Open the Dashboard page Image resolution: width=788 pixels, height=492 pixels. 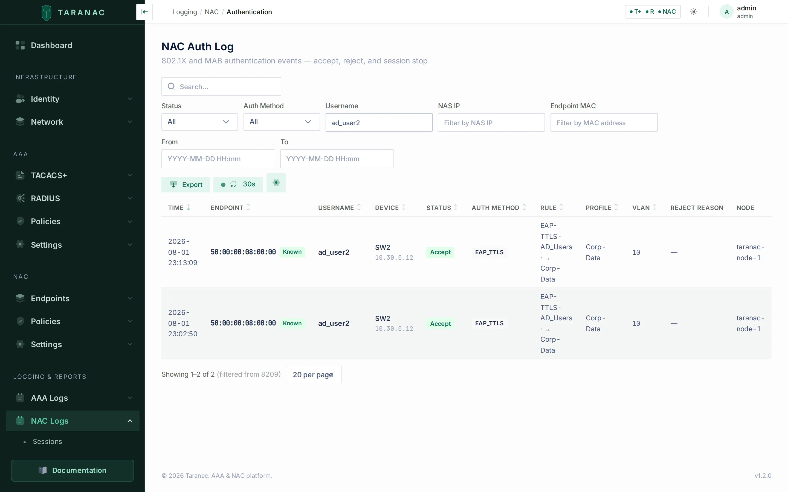(x=72, y=45)
